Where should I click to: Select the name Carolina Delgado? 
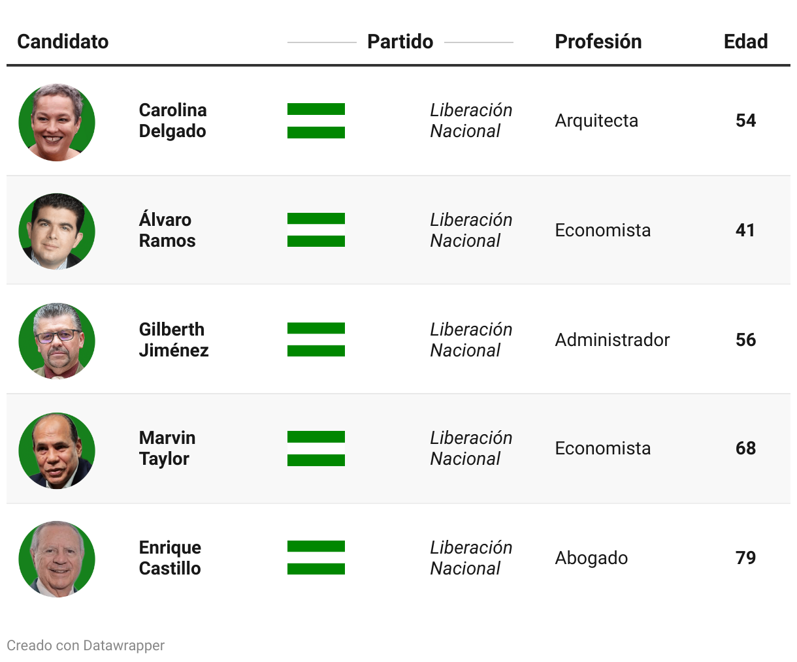click(172, 121)
